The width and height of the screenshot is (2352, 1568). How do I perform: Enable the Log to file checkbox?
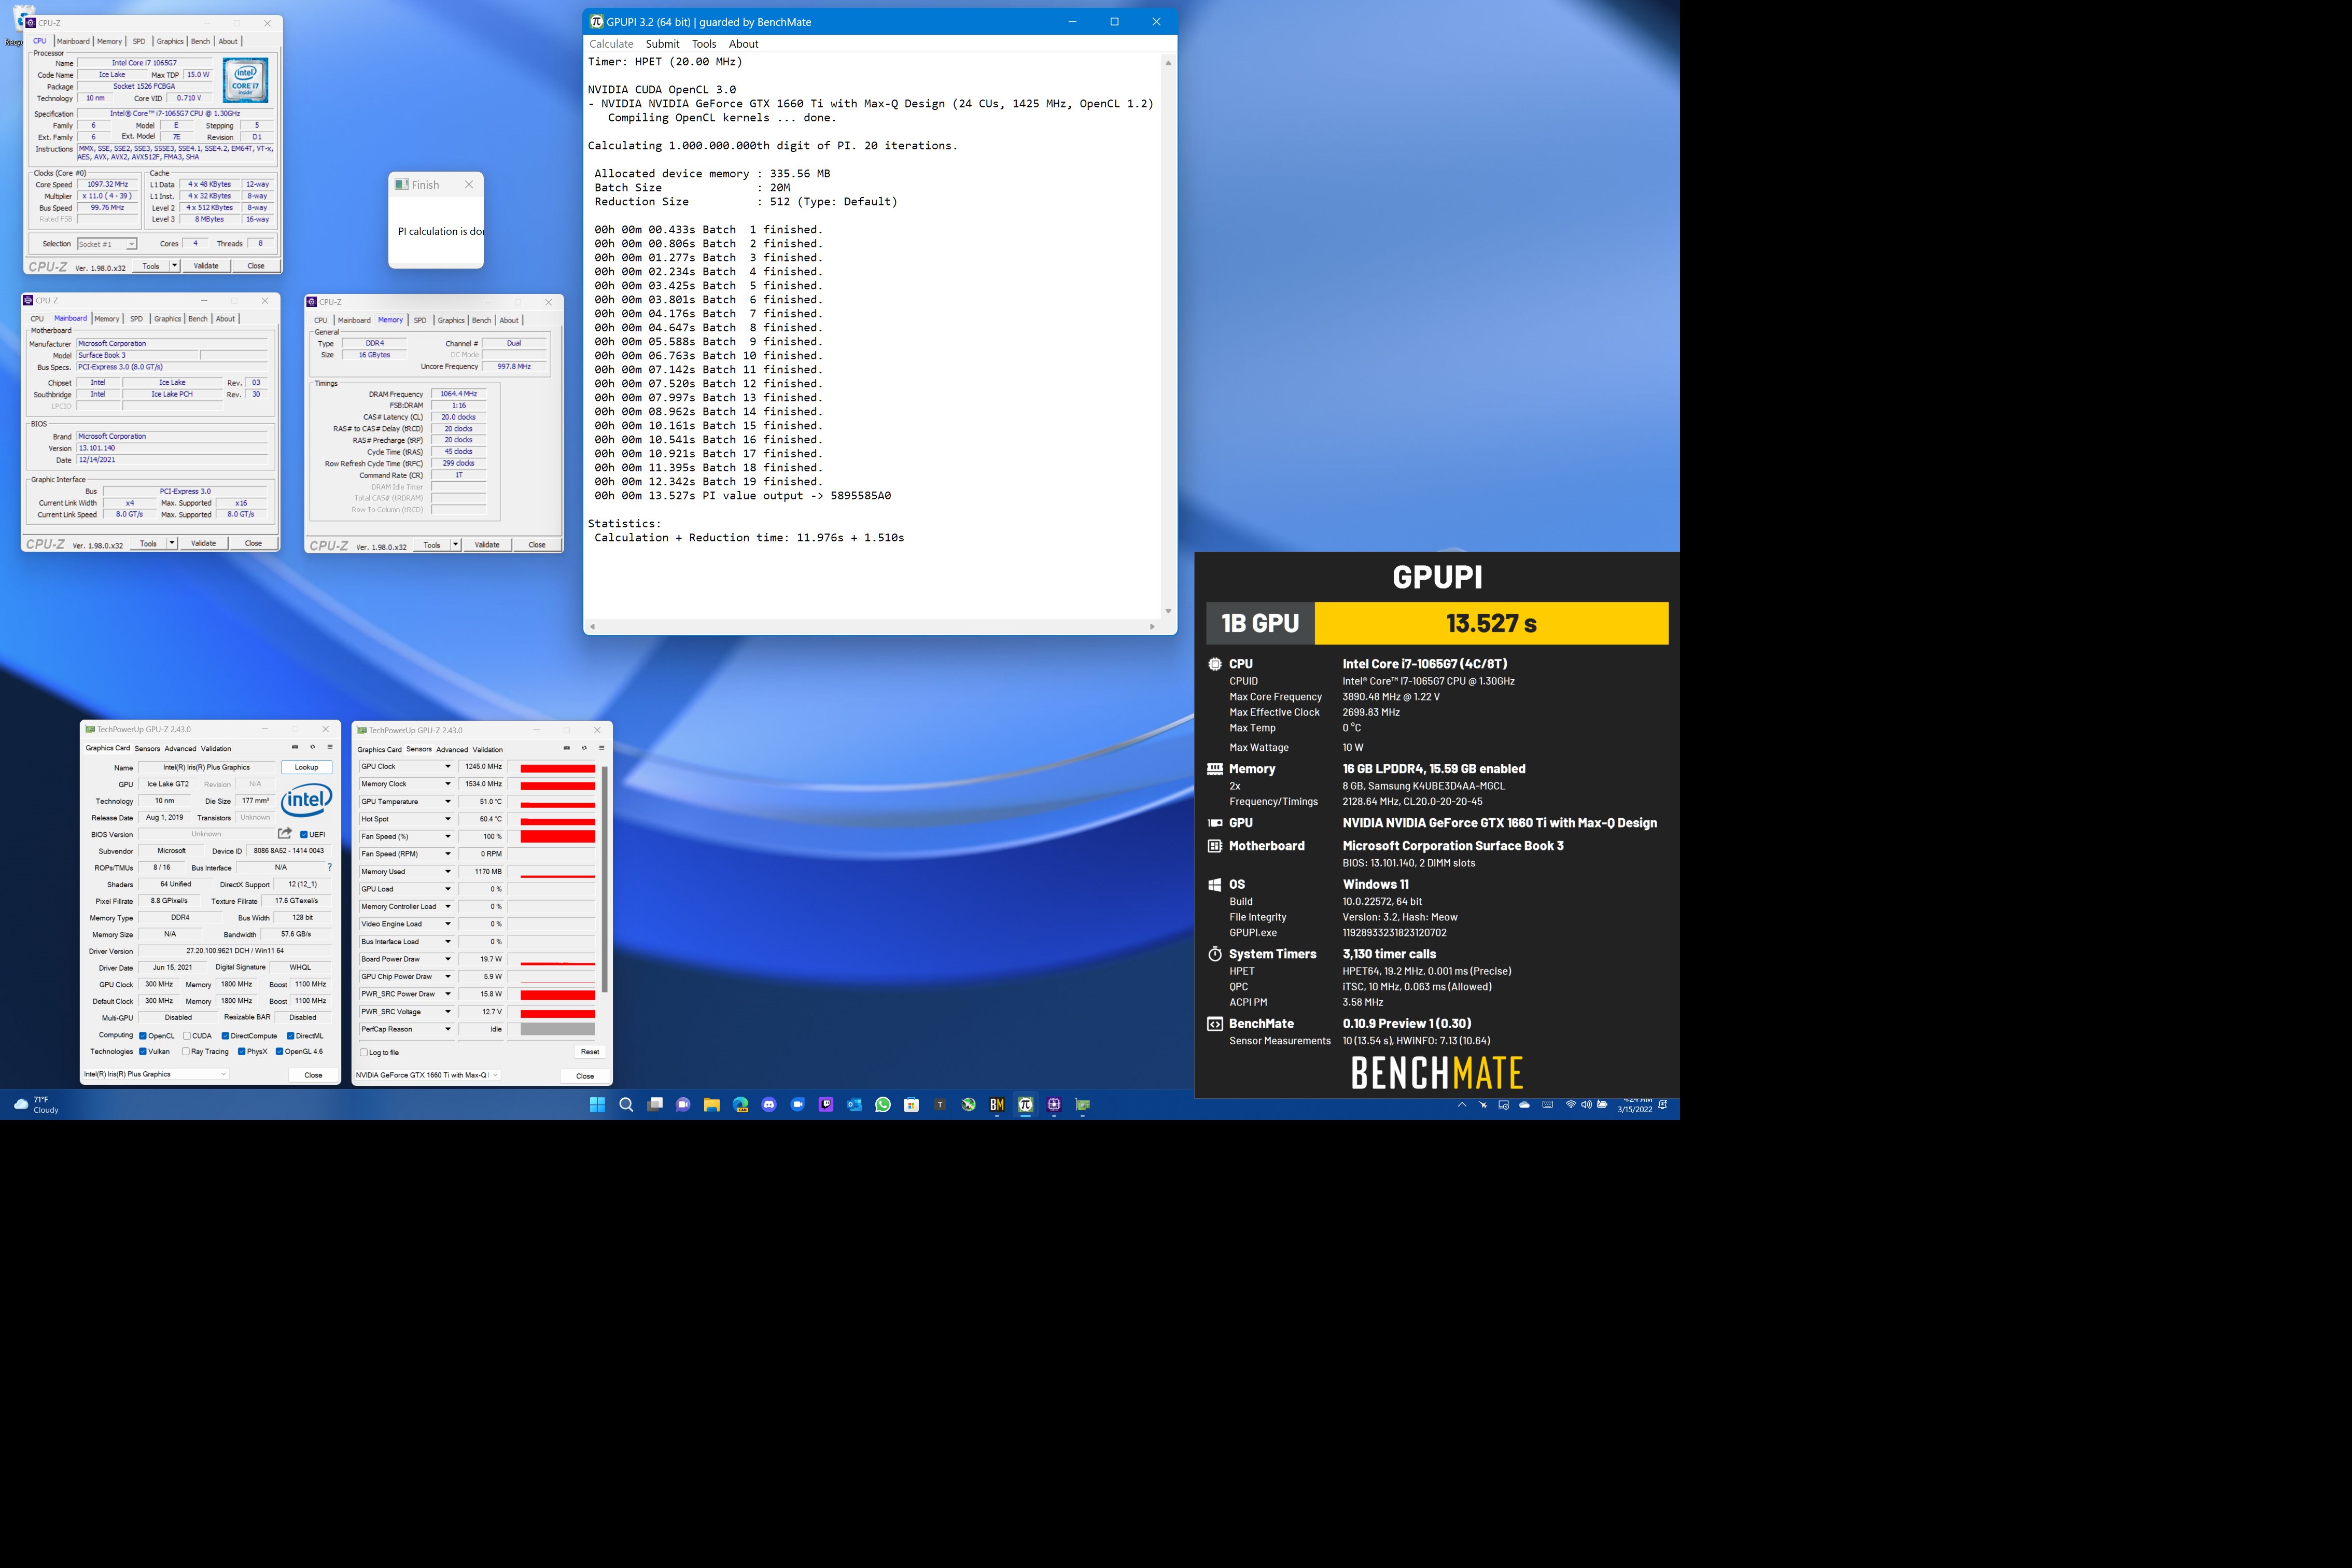tap(364, 1052)
